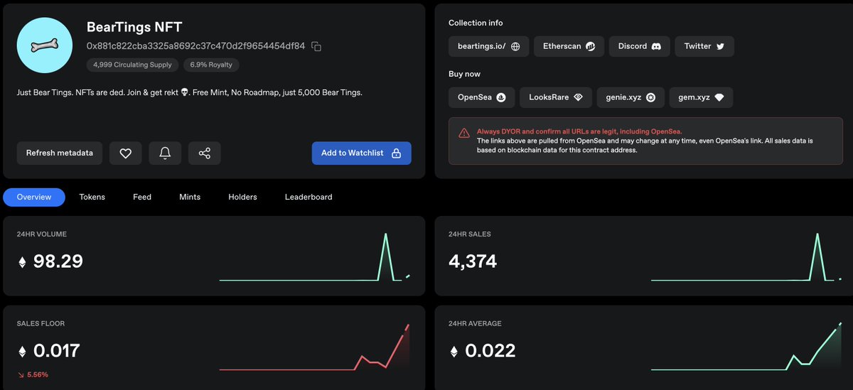
Task: Click the Just Bear Tings description text
Action: tap(189, 93)
